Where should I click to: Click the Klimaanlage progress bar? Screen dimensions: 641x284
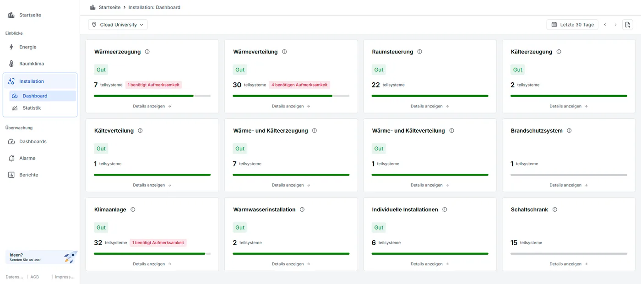click(152, 254)
